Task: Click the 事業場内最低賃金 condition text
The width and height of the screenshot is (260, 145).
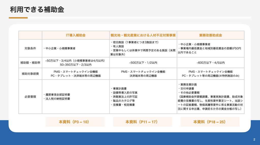Action: coord(209,50)
